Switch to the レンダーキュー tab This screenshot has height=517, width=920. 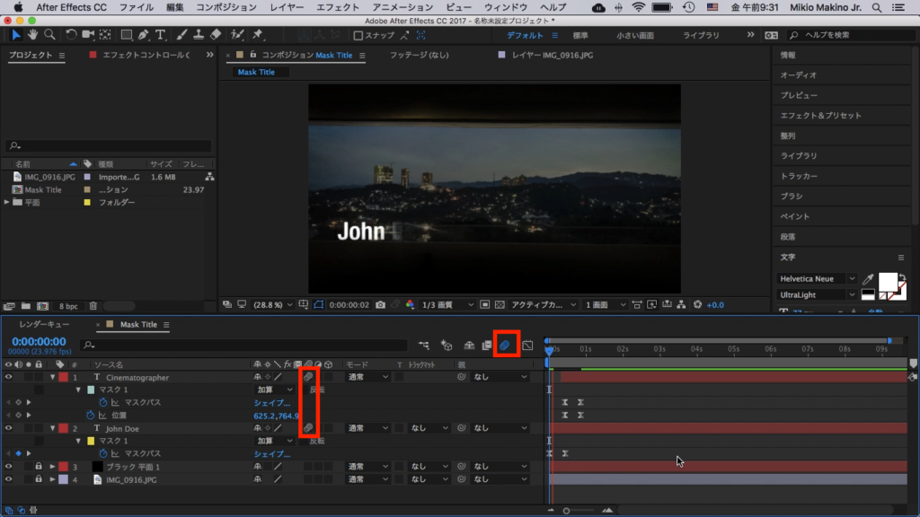click(44, 324)
